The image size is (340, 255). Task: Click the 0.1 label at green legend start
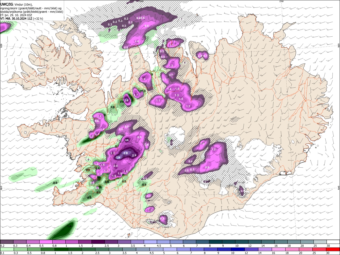coord(2,253)
